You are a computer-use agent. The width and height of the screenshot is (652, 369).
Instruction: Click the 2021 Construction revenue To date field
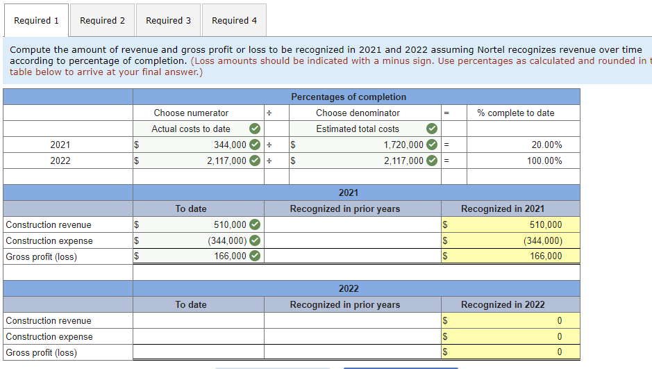click(x=199, y=224)
